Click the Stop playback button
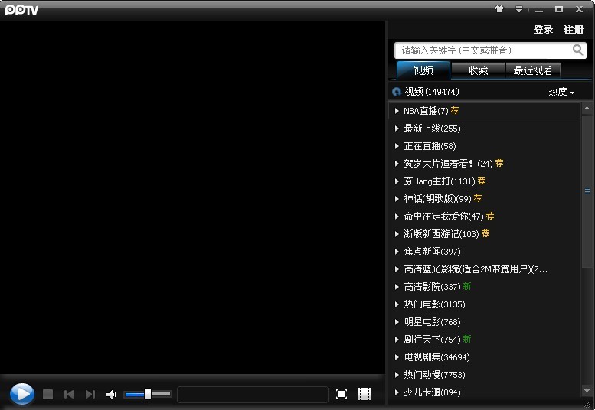The height and width of the screenshot is (410, 595). pyautogui.click(x=47, y=394)
